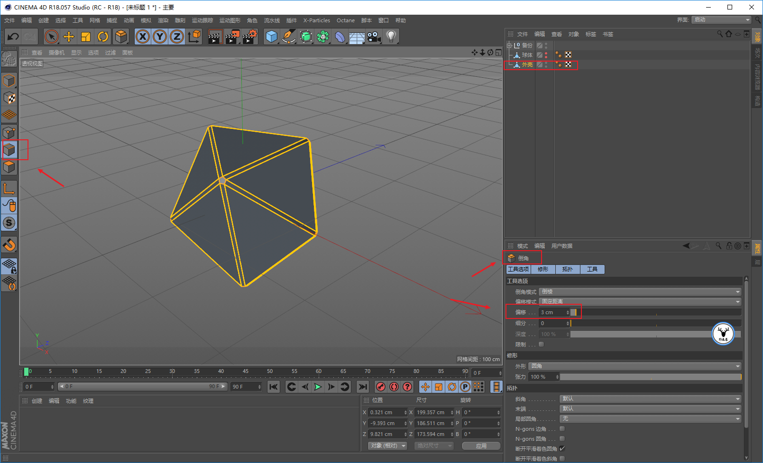This screenshot has width=763, height=463.
Task: Add a camera object
Action: [x=374, y=36]
